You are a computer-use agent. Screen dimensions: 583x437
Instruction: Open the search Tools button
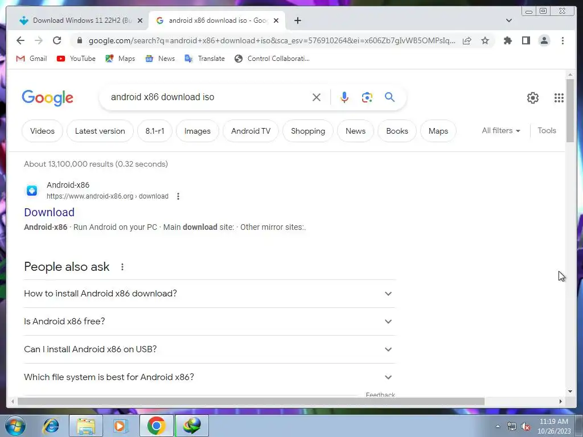547,130
